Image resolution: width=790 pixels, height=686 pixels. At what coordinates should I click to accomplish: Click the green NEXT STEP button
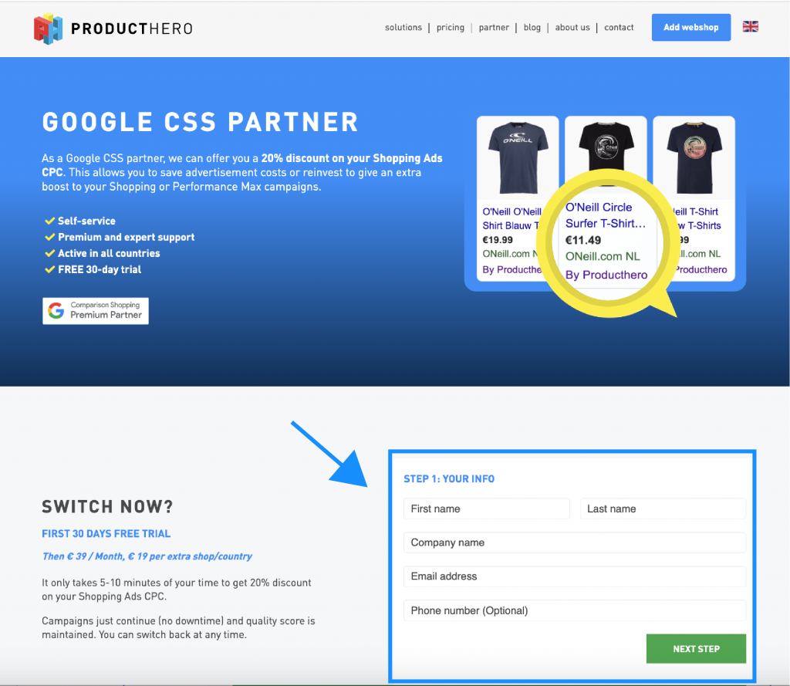pyautogui.click(x=697, y=649)
